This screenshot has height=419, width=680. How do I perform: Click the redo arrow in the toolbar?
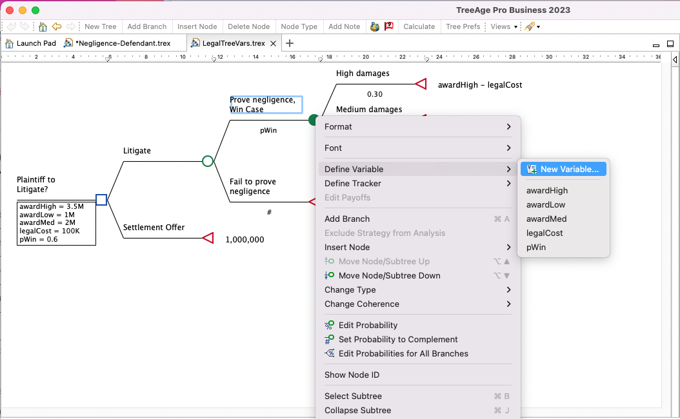(25, 26)
